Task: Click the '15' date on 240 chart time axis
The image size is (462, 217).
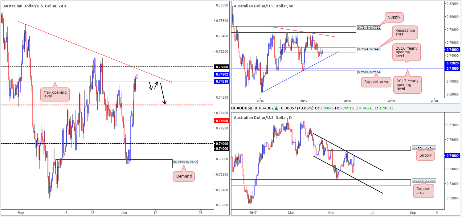Action: pyautogui.click(x=66, y=213)
